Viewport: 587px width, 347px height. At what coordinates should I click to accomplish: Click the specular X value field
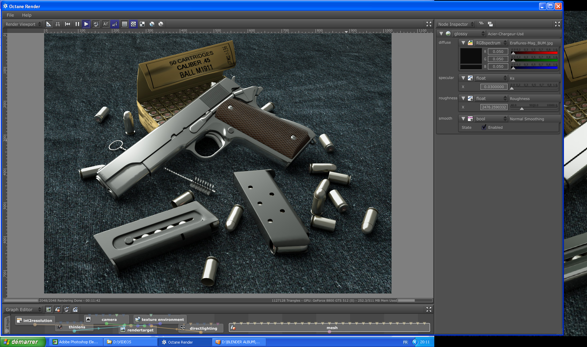494,87
